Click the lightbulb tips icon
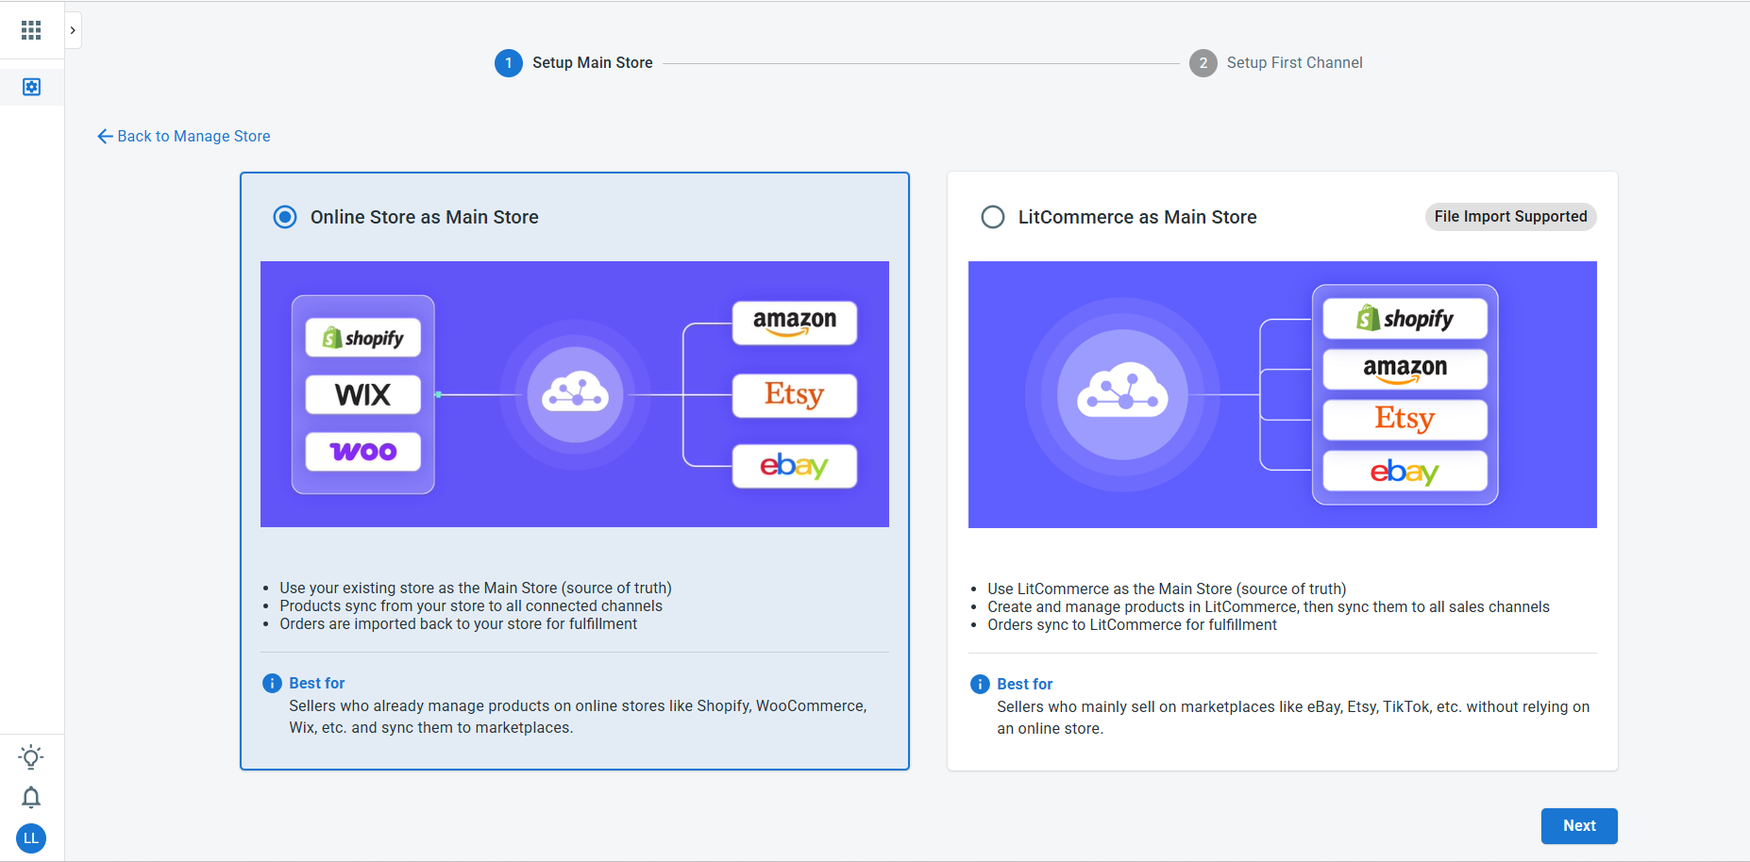 [31, 757]
